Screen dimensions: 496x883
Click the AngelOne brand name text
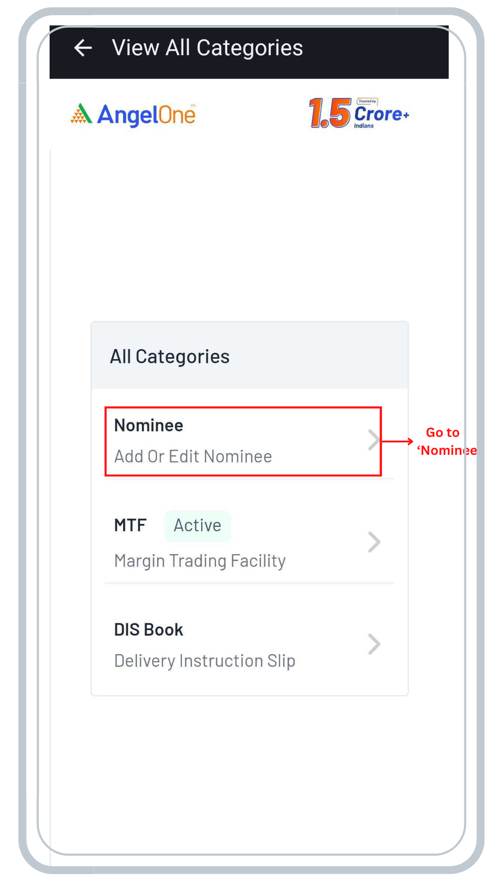point(147,115)
